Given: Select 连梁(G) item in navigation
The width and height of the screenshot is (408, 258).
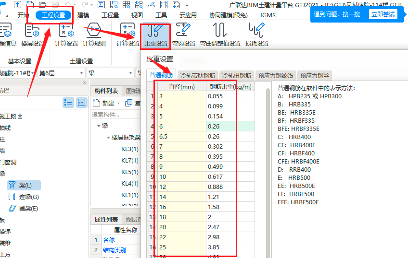Looking at the screenshot, I should pyautogui.click(x=24, y=197).
